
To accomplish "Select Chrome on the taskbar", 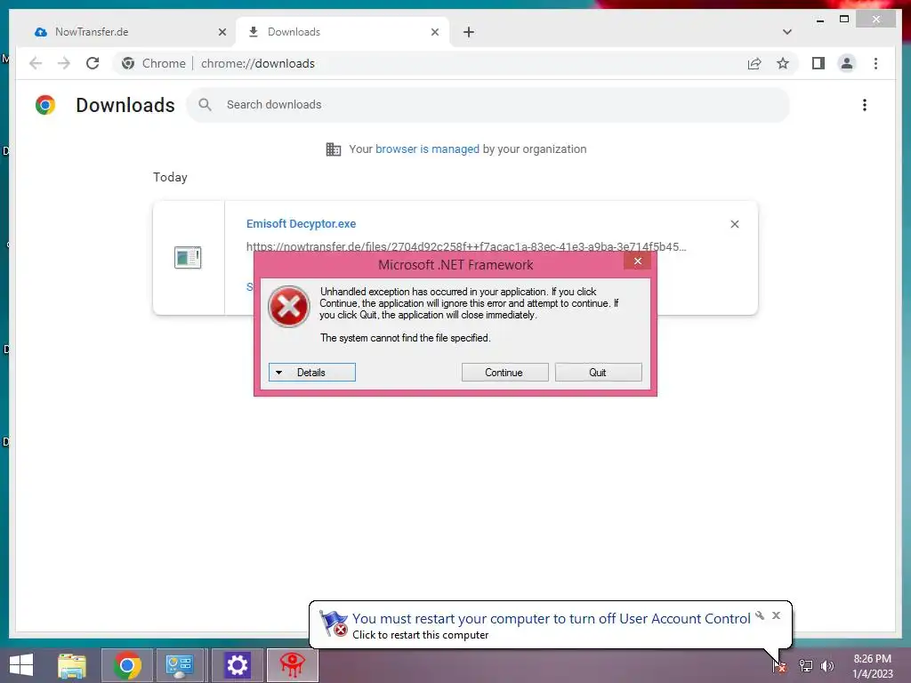I will coord(127,665).
